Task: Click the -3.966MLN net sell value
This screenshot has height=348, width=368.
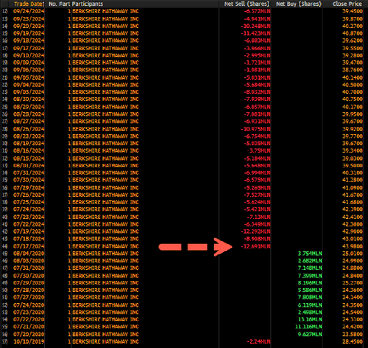Action: click(257, 48)
